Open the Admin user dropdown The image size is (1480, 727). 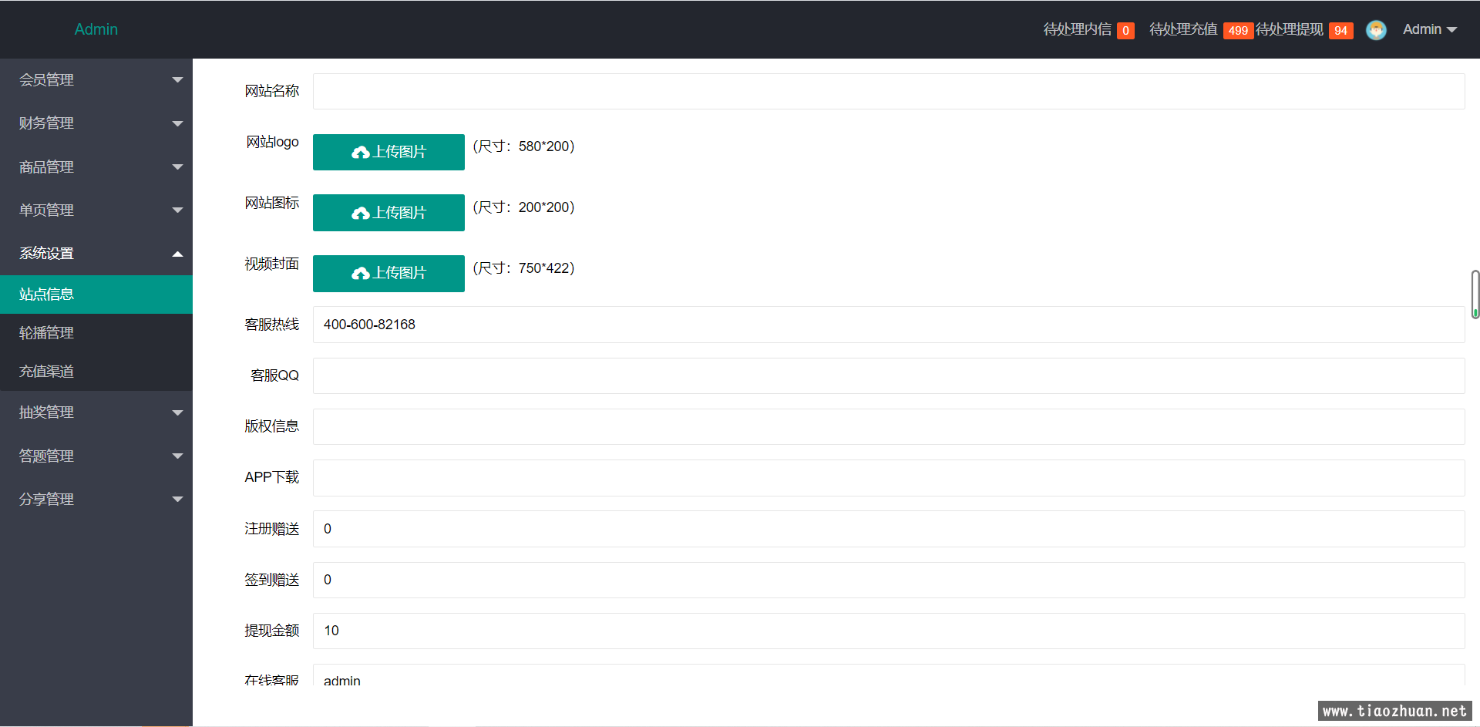(x=1430, y=29)
